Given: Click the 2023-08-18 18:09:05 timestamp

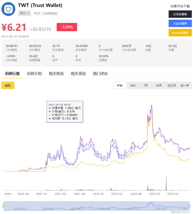Looking at the screenshot, I should point(15,36).
